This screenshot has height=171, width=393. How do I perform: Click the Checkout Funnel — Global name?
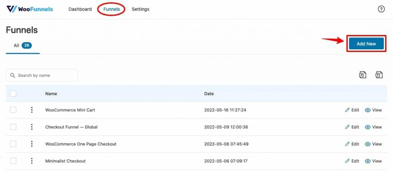[71, 127]
